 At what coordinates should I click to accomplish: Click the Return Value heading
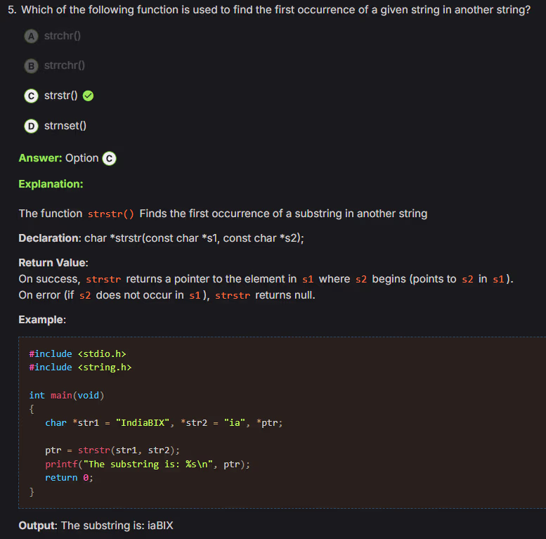tap(53, 263)
